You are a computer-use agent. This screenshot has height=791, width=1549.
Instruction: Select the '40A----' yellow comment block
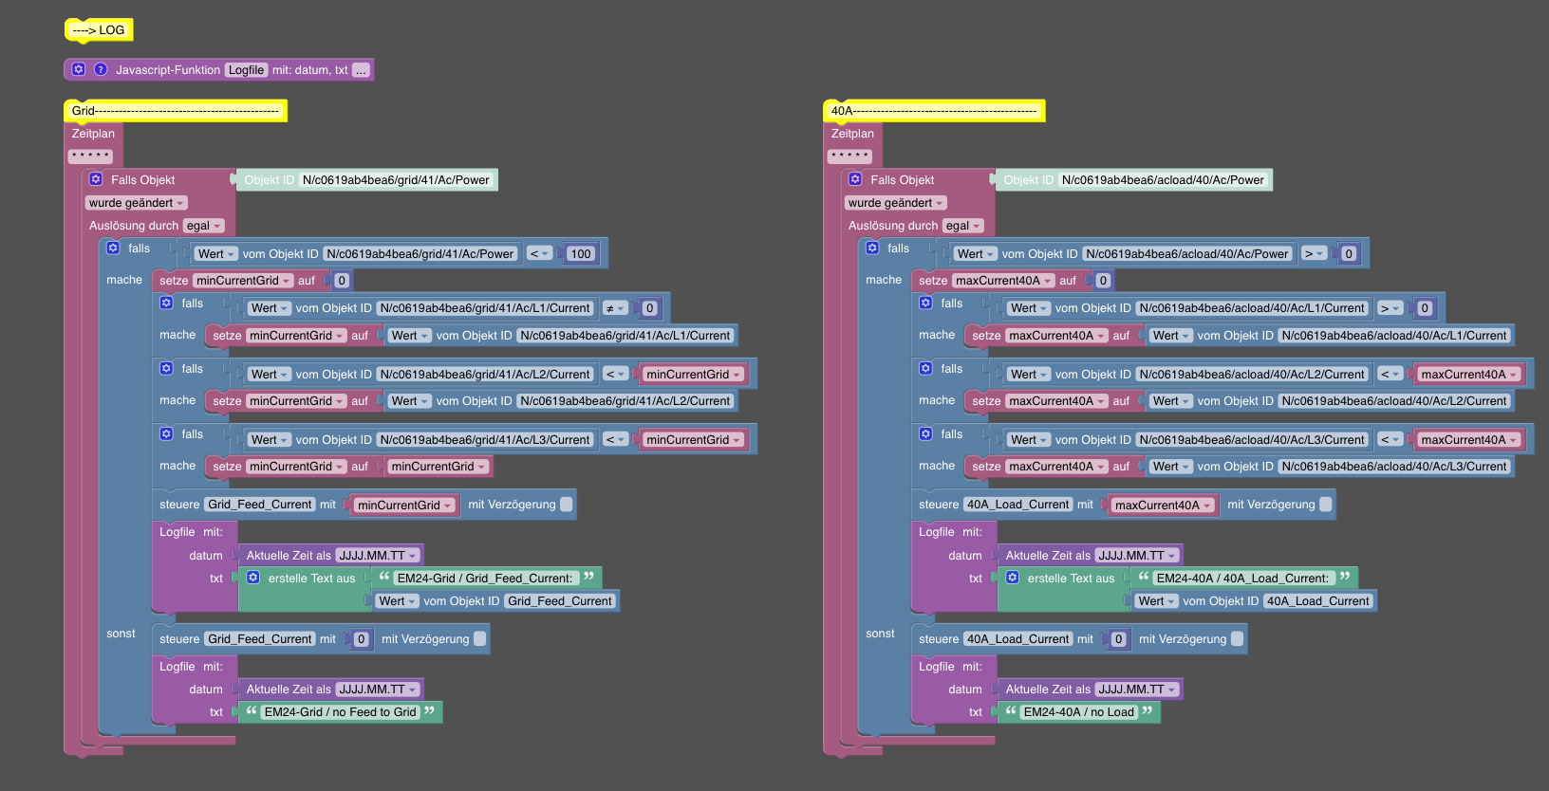(934, 111)
